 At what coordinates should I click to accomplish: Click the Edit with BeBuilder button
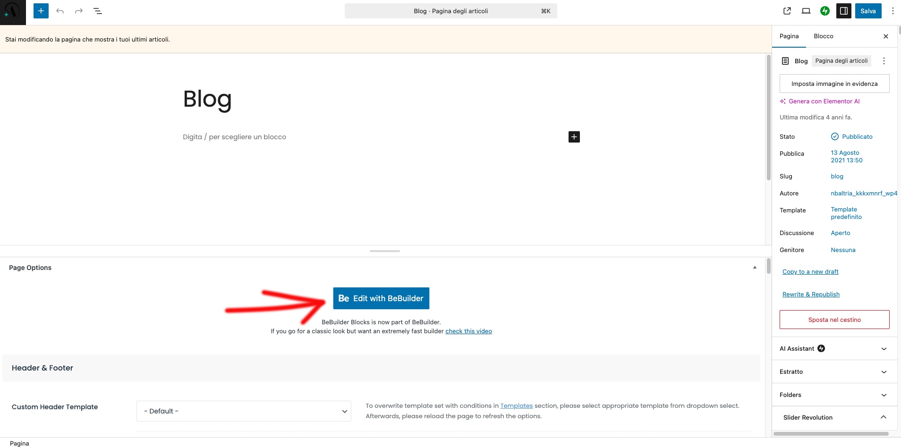(x=381, y=298)
